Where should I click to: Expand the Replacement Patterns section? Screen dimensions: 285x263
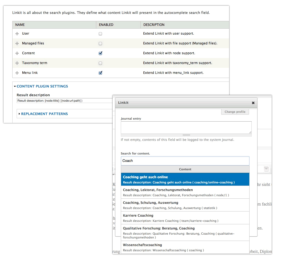pyautogui.click(x=44, y=114)
